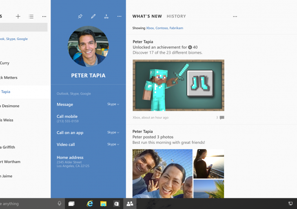Image resolution: width=297 pixels, height=209 pixels.
Task: Select Desimone contact in list
Action: (10, 106)
